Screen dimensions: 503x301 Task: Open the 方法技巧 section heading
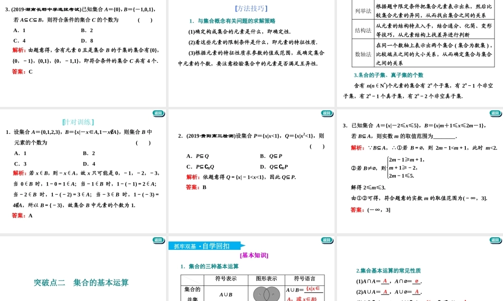point(251,8)
